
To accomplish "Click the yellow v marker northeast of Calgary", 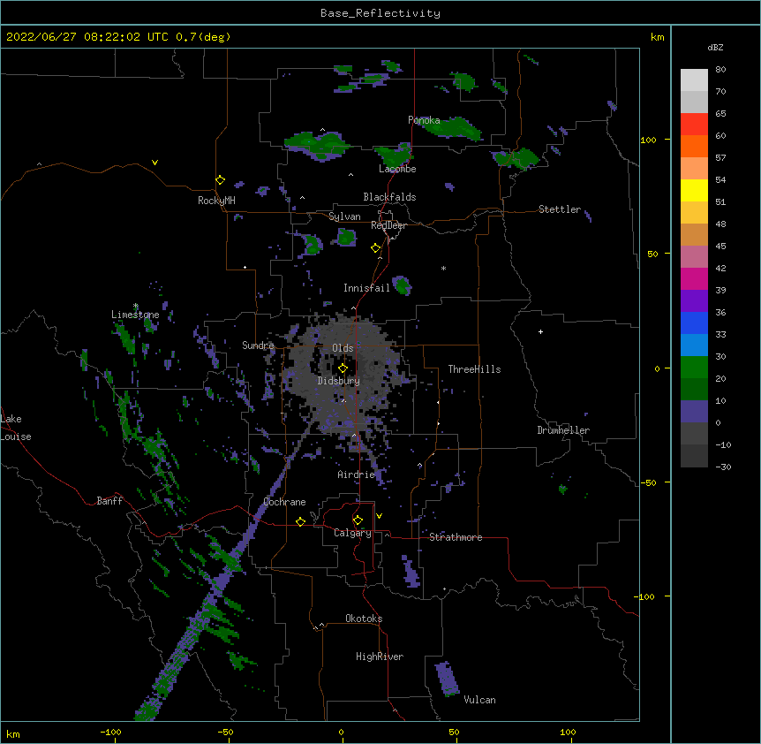I will [379, 516].
